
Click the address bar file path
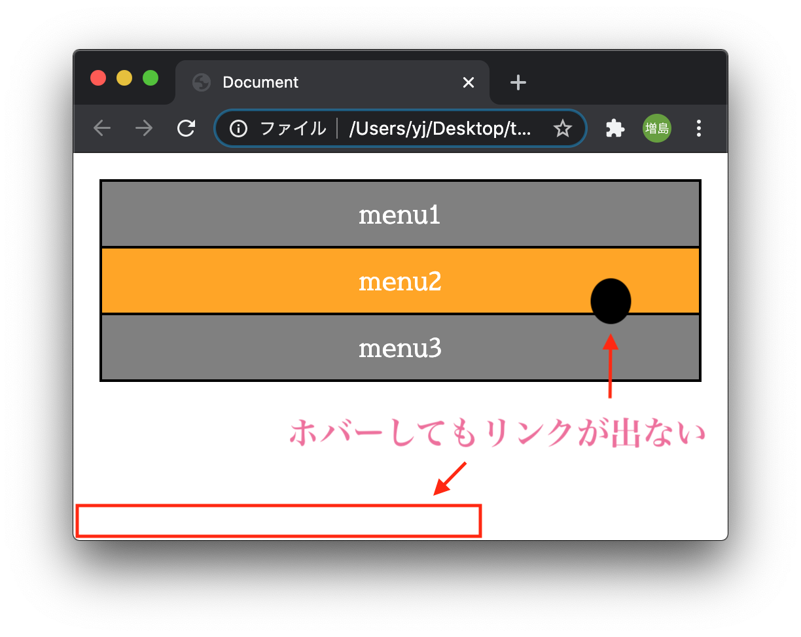click(x=440, y=129)
